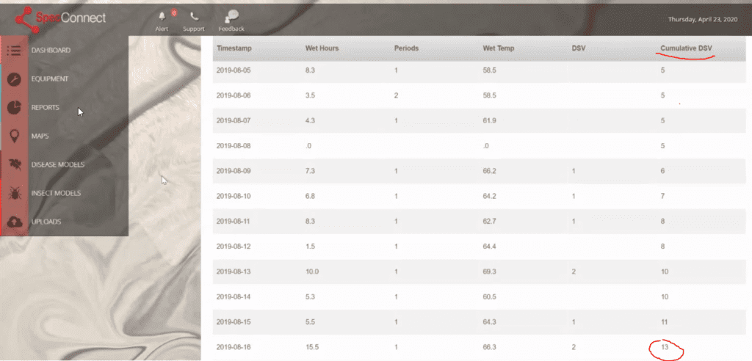Open the Alert bell icon
The width and height of the screenshot is (752, 361).
point(162,16)
